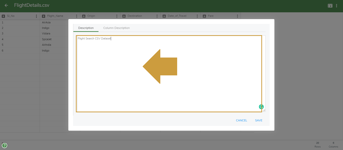The width and height of the screenshot is (343, 150).
Task: Open the Fare column options menu
Action: click(237, 16)
